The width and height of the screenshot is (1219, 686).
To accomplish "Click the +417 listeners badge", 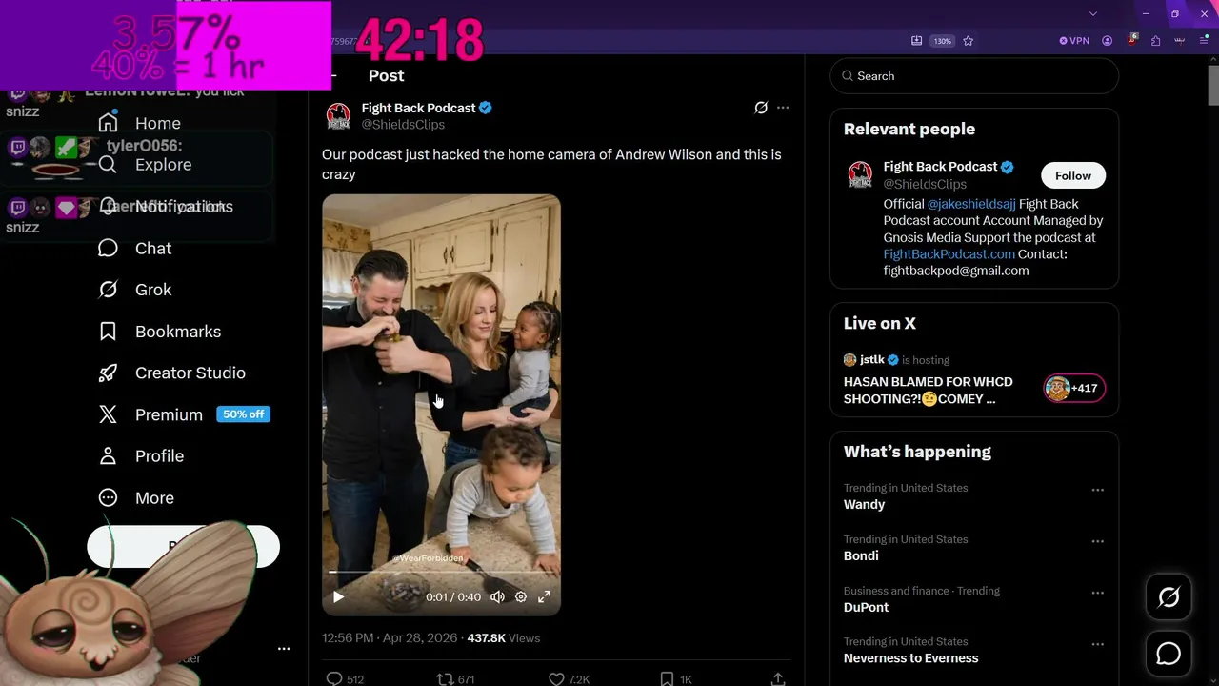I will (x=1074, y=388).
